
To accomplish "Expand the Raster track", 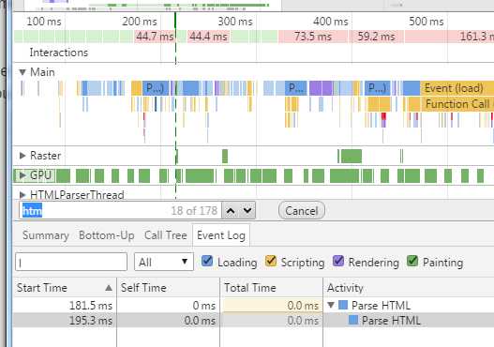I will pyautogui.click(x=22, y=156).
